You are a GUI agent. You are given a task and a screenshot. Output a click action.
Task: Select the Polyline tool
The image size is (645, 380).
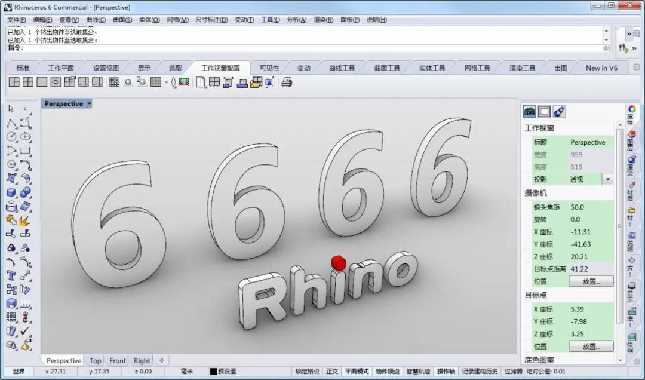tap(11, 123)
